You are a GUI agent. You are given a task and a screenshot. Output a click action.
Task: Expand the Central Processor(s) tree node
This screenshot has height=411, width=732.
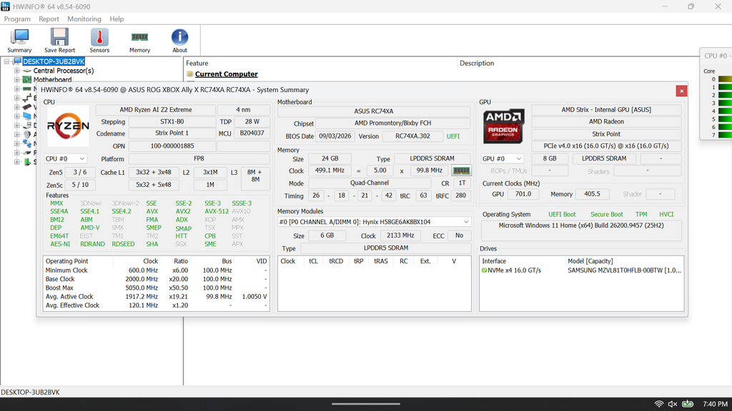pyautogui.click(x=17, y=71)
